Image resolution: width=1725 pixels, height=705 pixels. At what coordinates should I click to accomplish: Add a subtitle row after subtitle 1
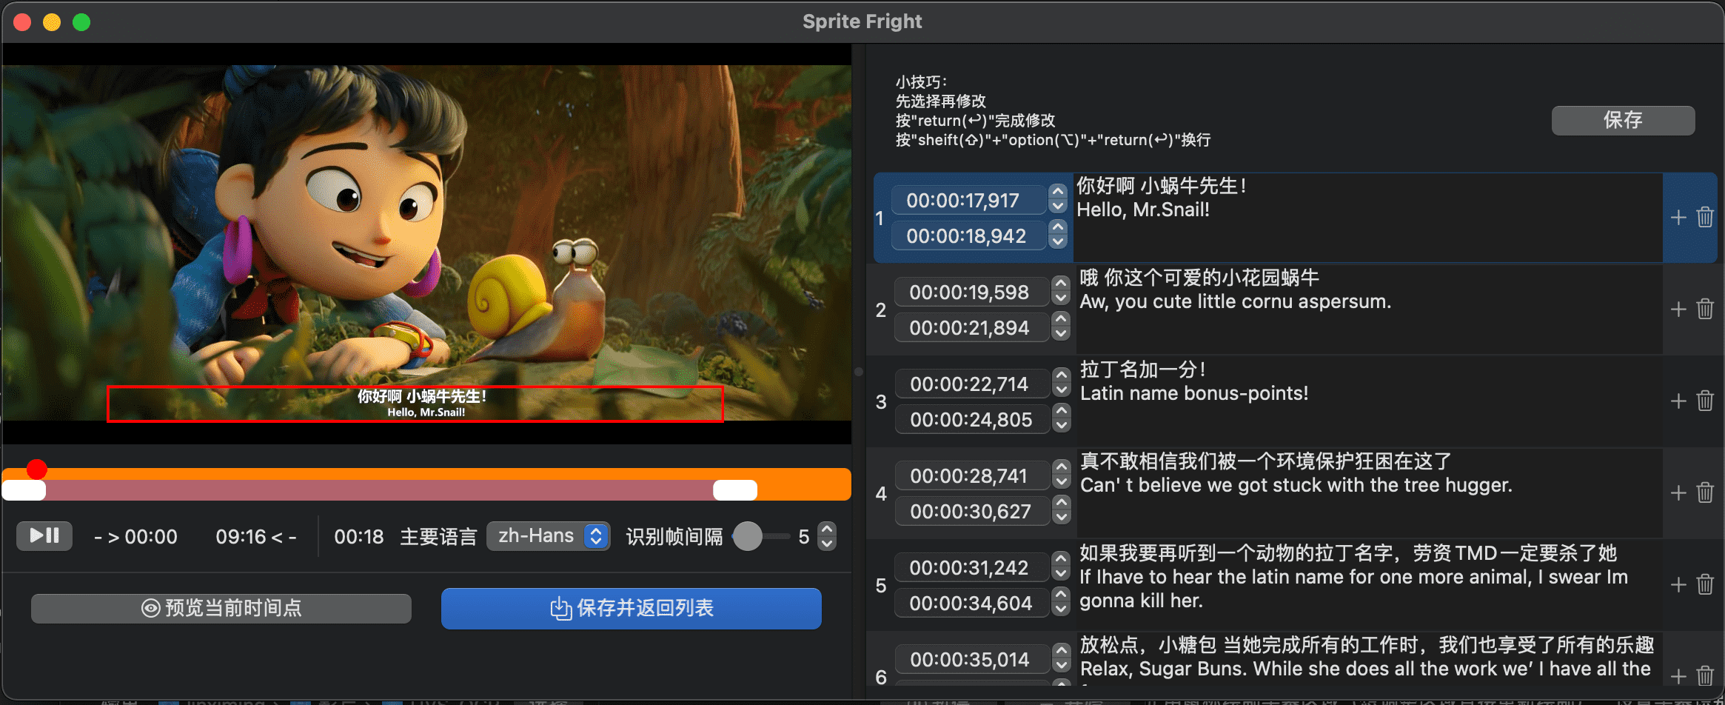point(1678,218)
